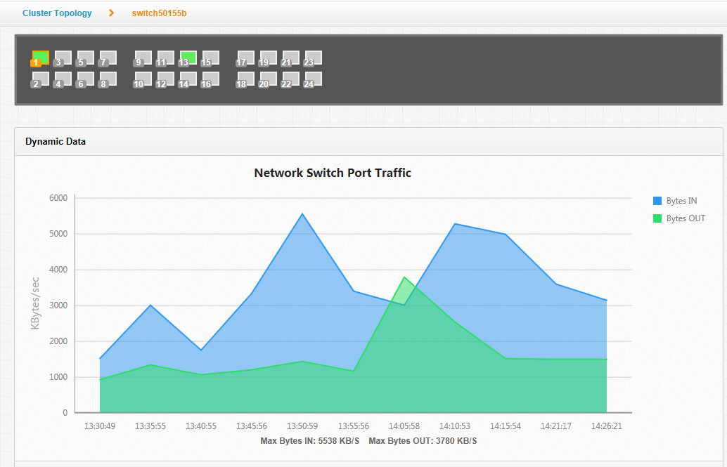The width and height of the screenshot is (727, 467).
Task: Click the 13:30:49 time axis label
Action: point(100,426)
